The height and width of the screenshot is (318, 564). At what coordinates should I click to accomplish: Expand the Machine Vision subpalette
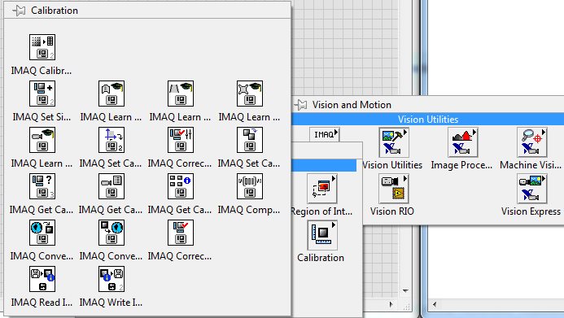point(532,142)
